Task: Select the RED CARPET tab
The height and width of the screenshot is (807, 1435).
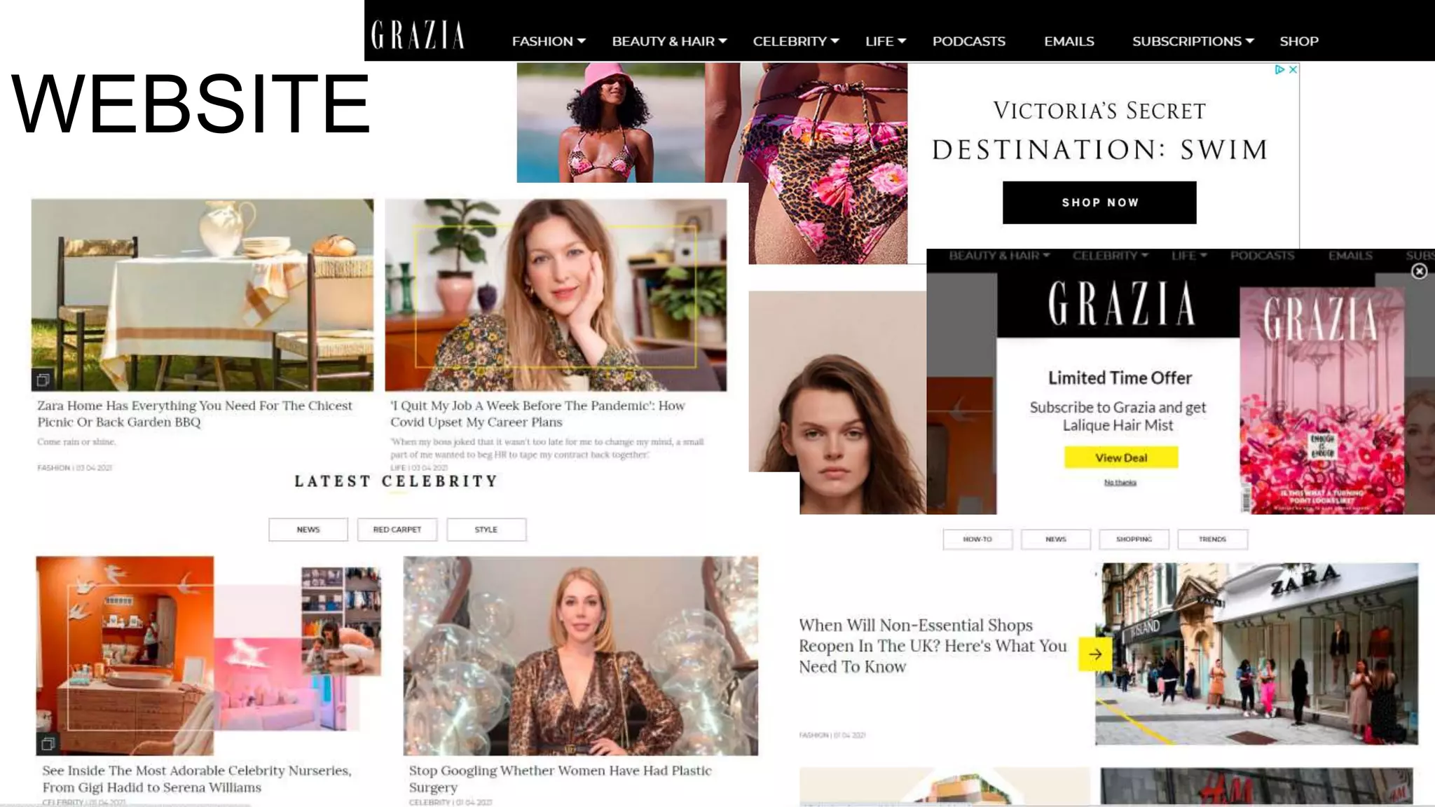Action: 397,530
